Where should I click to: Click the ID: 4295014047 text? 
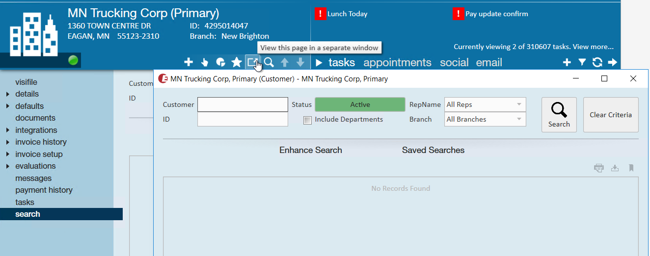click(x=219, y=26)
